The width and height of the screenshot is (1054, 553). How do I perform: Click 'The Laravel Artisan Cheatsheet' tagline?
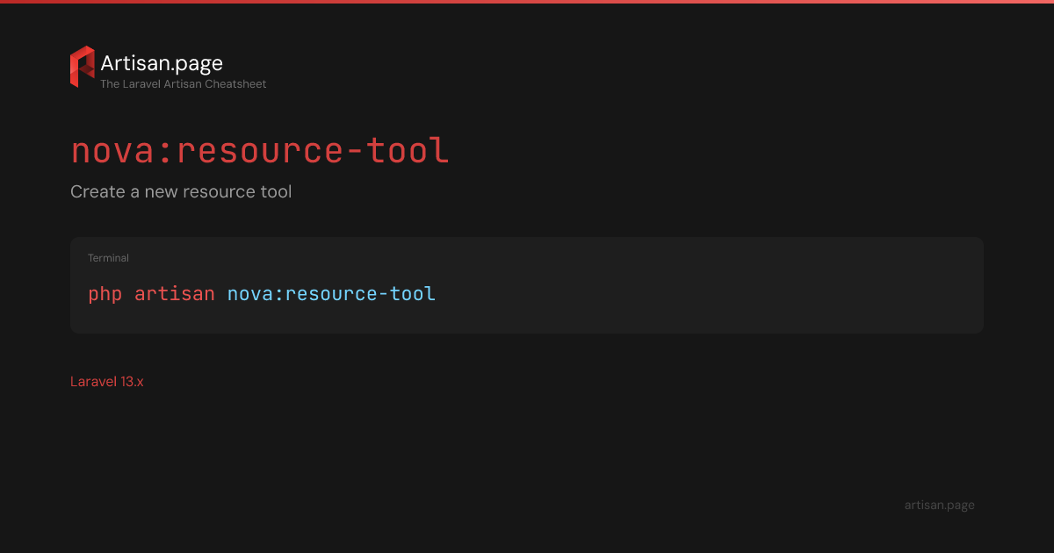[x=184, y=84]
